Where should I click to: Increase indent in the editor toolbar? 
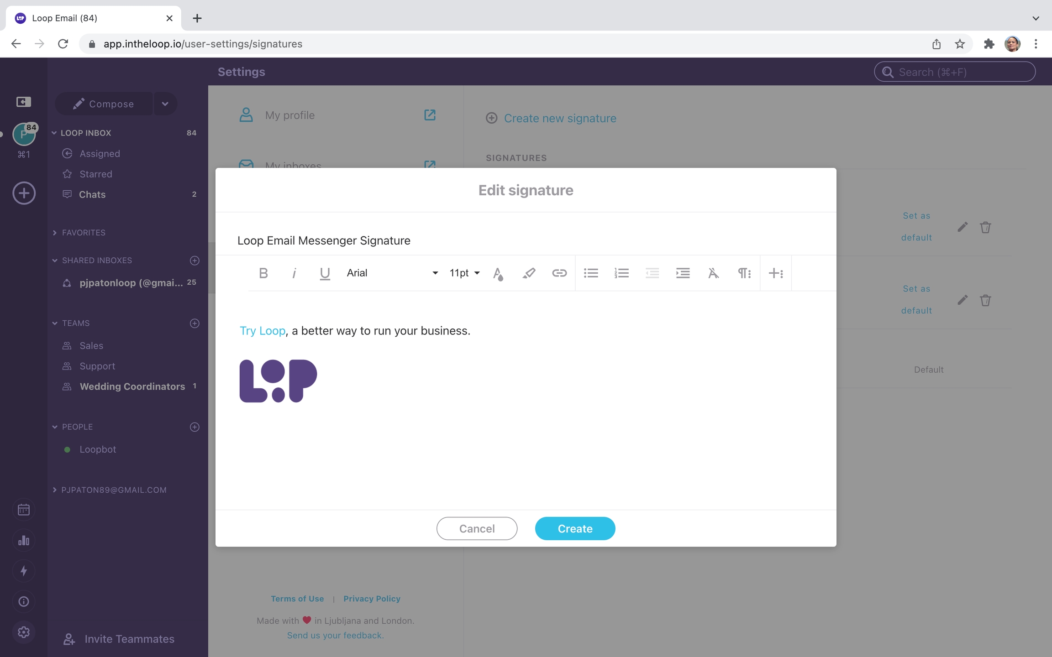click(683, 273)
